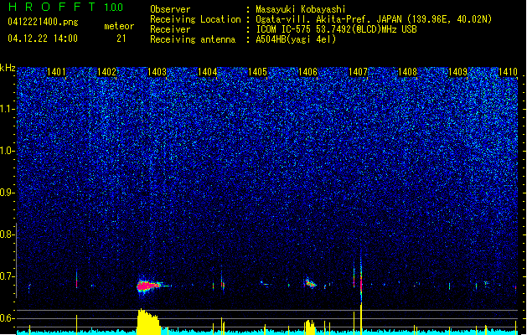Screen dimensions: 527x335
Task: Click the tall vertical echo spike at 1407
Action: point(361,279)
